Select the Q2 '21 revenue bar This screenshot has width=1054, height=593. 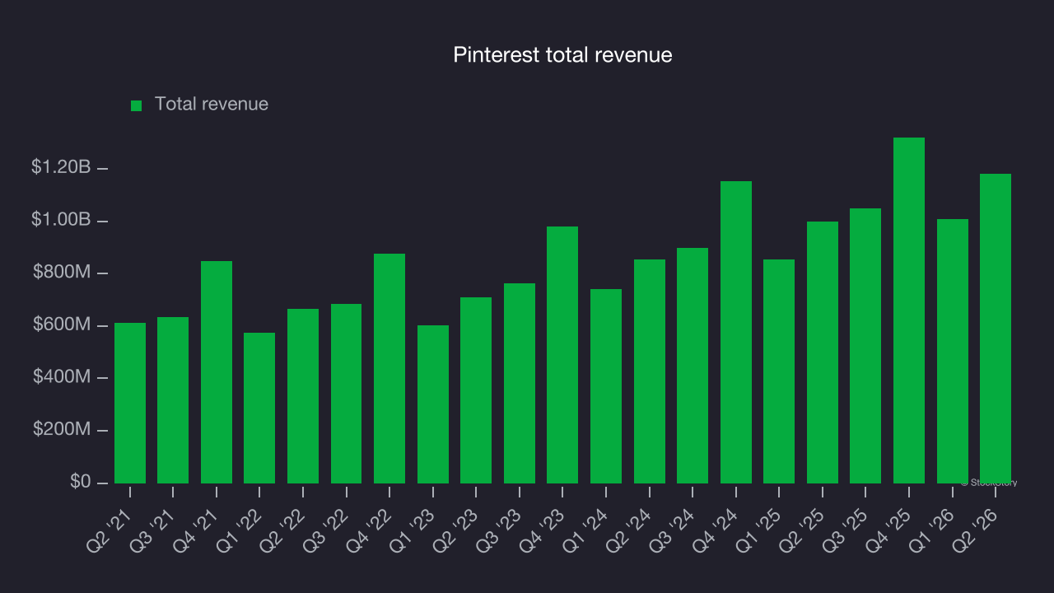click(x=130, y=403)
